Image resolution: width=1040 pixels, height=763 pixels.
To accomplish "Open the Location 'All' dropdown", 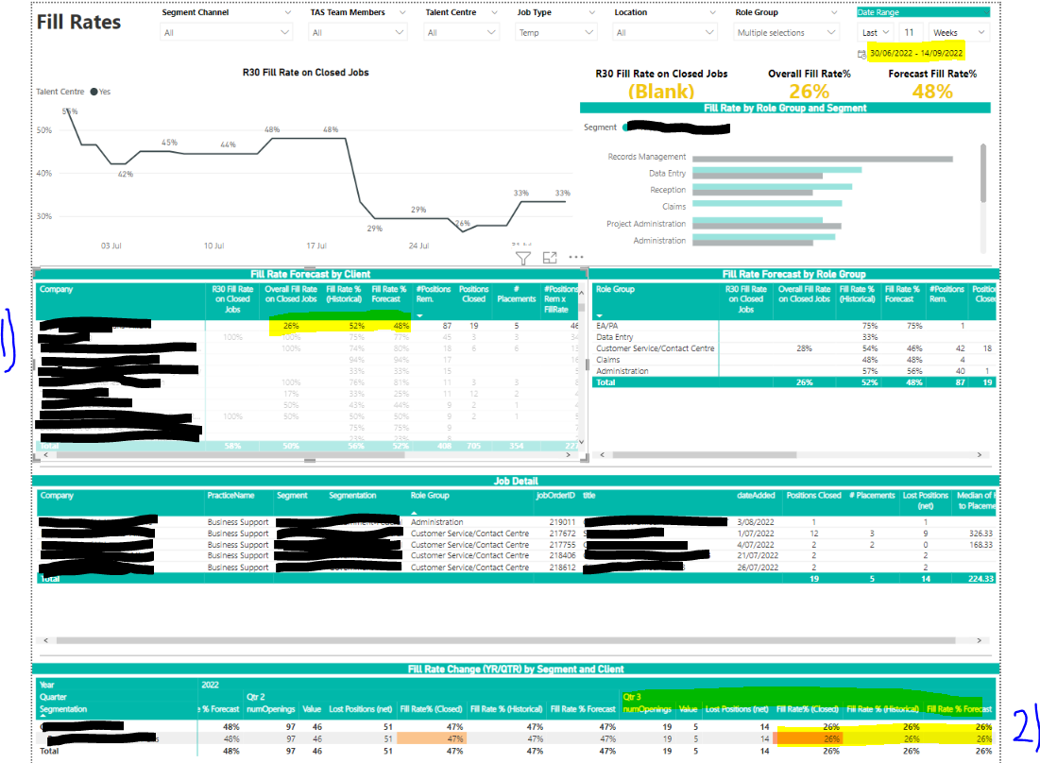I will [x=665, y=32].
